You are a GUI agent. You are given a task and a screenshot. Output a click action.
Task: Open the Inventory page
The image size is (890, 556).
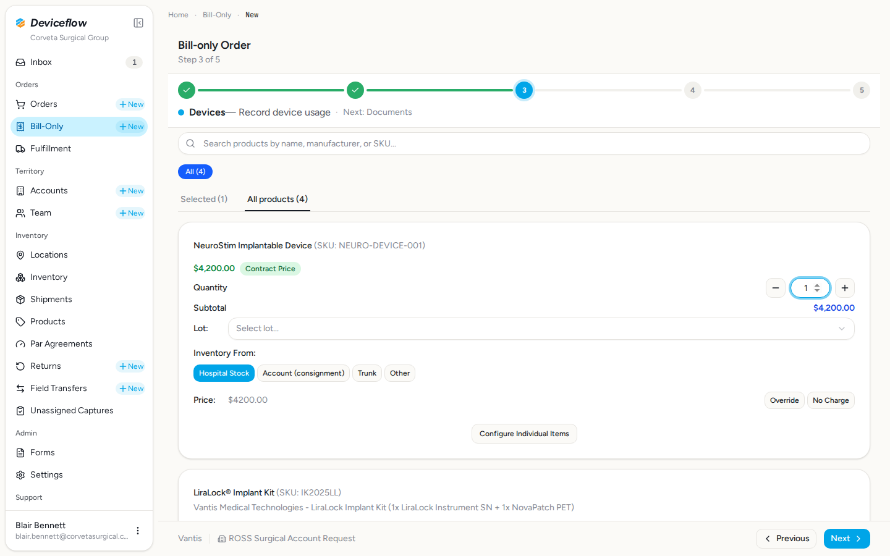tap(79, 277)
